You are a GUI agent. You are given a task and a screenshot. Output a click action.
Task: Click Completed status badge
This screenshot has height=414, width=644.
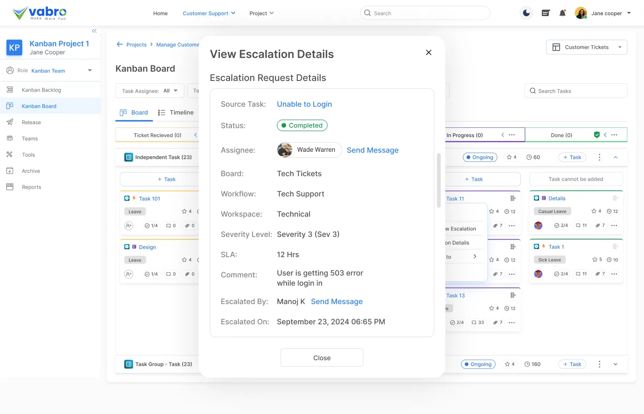pyautogui.click(x=302, y=125)
